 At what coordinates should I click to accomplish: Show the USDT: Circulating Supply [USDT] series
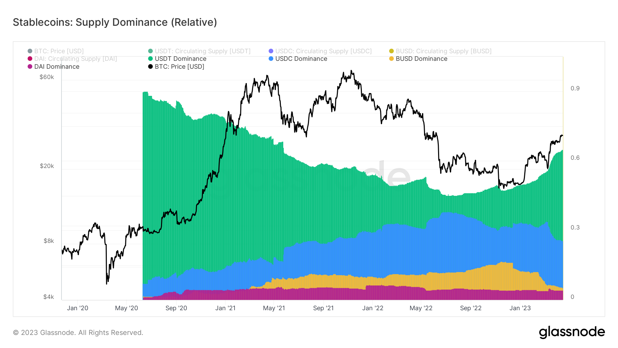[202, 51]
